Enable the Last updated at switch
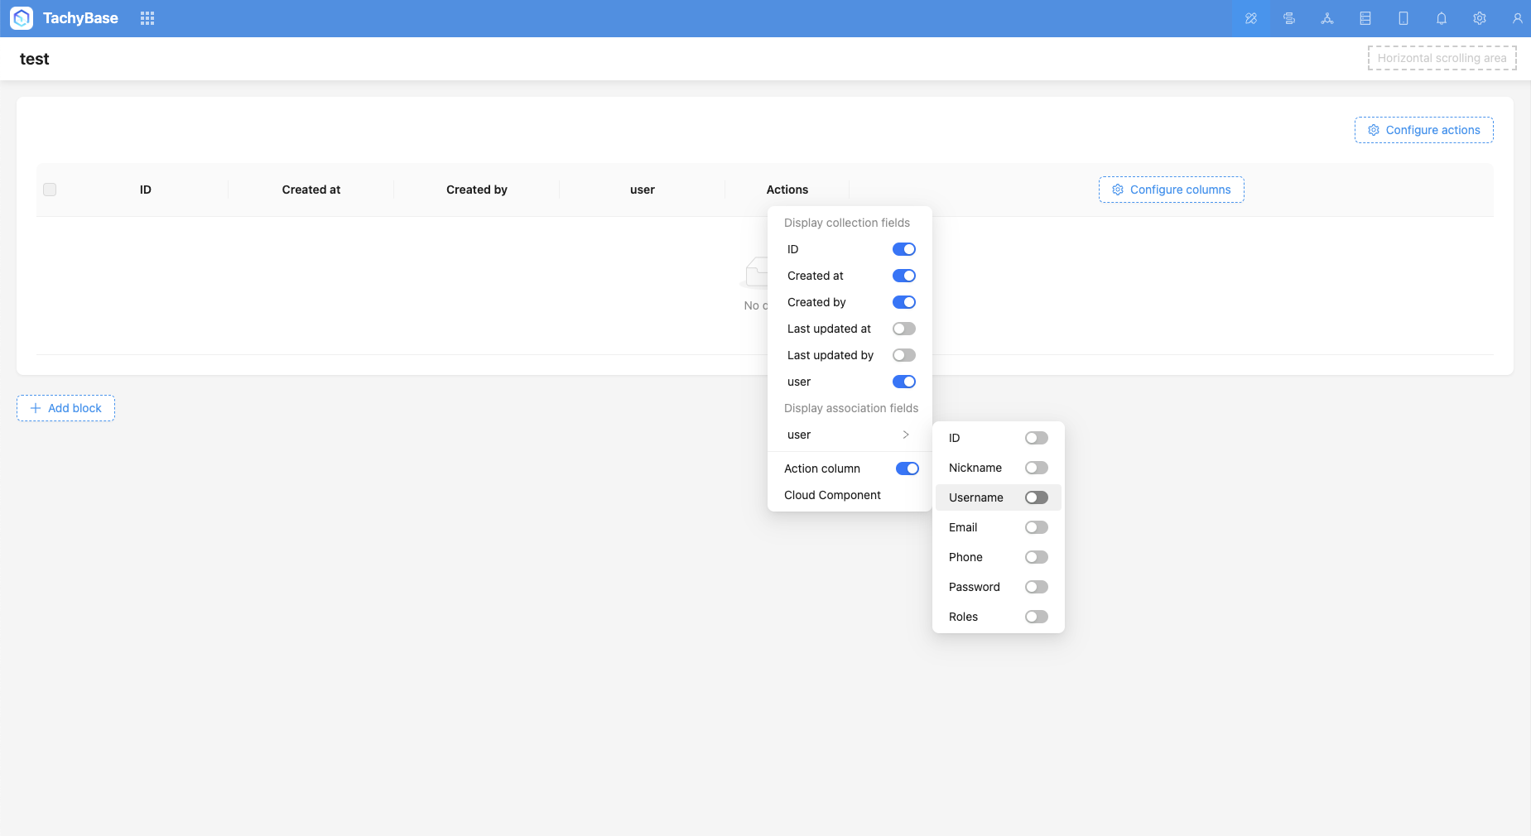Viewport: 1531px width, 836px height. pyautogui.click(x=904, y=329)
